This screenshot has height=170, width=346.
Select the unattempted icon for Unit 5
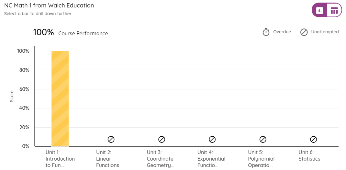[x=263, y=139]
